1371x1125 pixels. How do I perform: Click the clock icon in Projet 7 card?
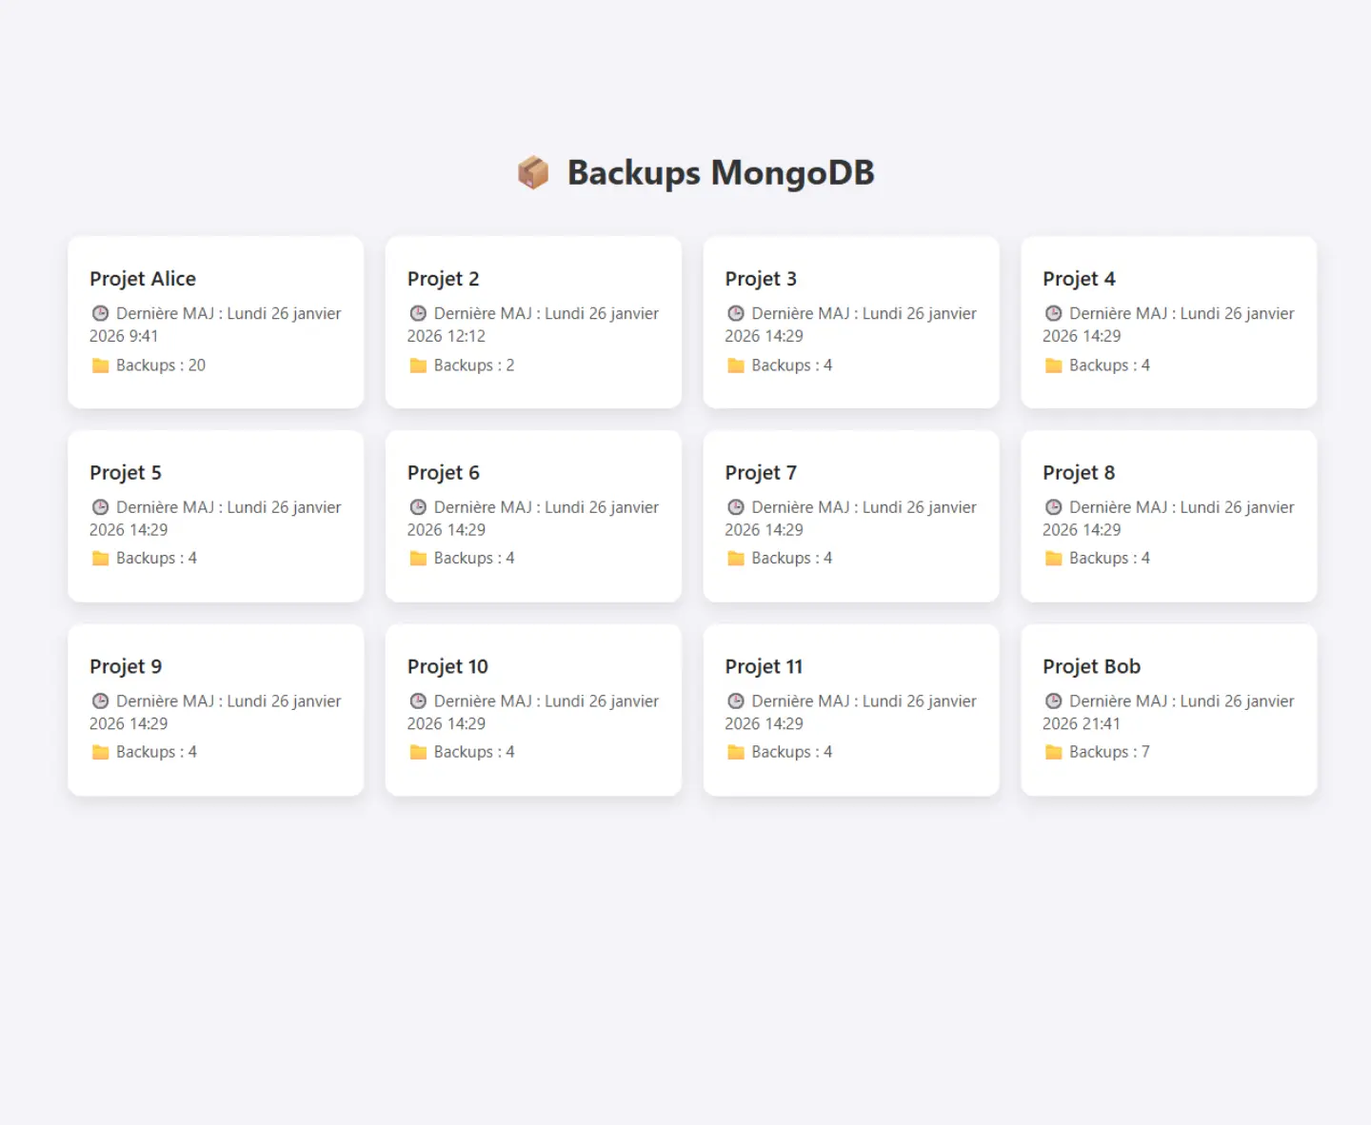736,507
